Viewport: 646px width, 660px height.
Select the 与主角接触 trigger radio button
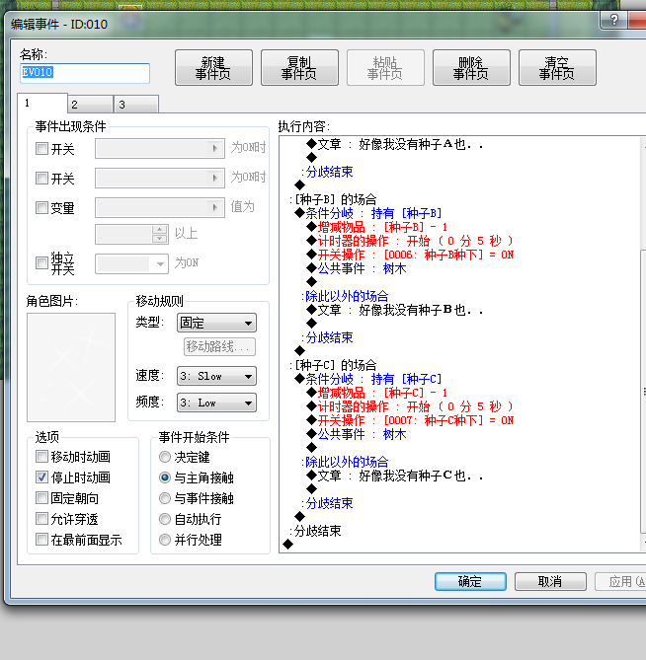click(165, 477)
